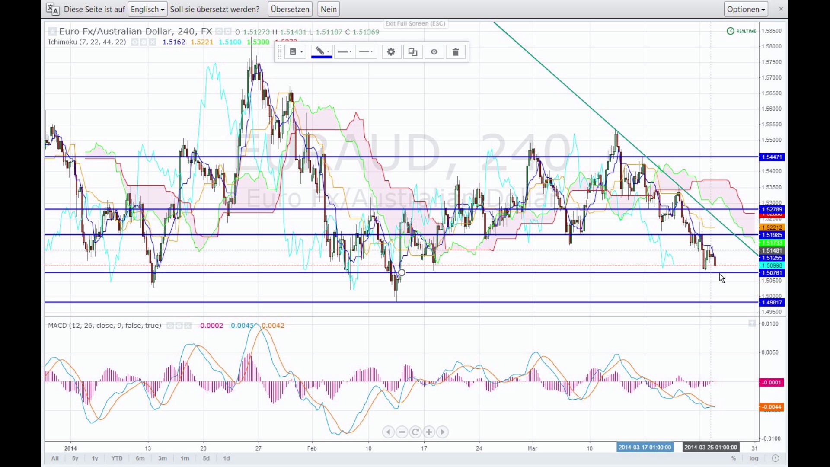This screenshot has width=830, height=467.
Task: Reset the chart view with circular arrow
Action: point(415,432)
